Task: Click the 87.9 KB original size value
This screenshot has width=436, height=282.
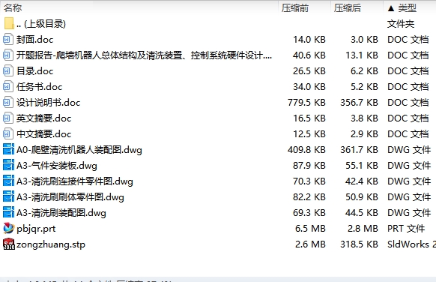Action: pos(309,165)
